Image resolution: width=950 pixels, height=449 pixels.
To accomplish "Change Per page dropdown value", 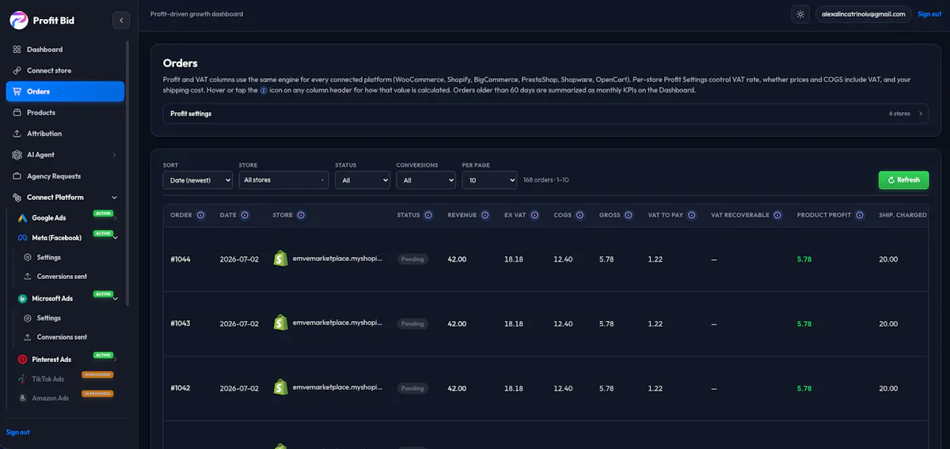I will [x=489, y=180].
